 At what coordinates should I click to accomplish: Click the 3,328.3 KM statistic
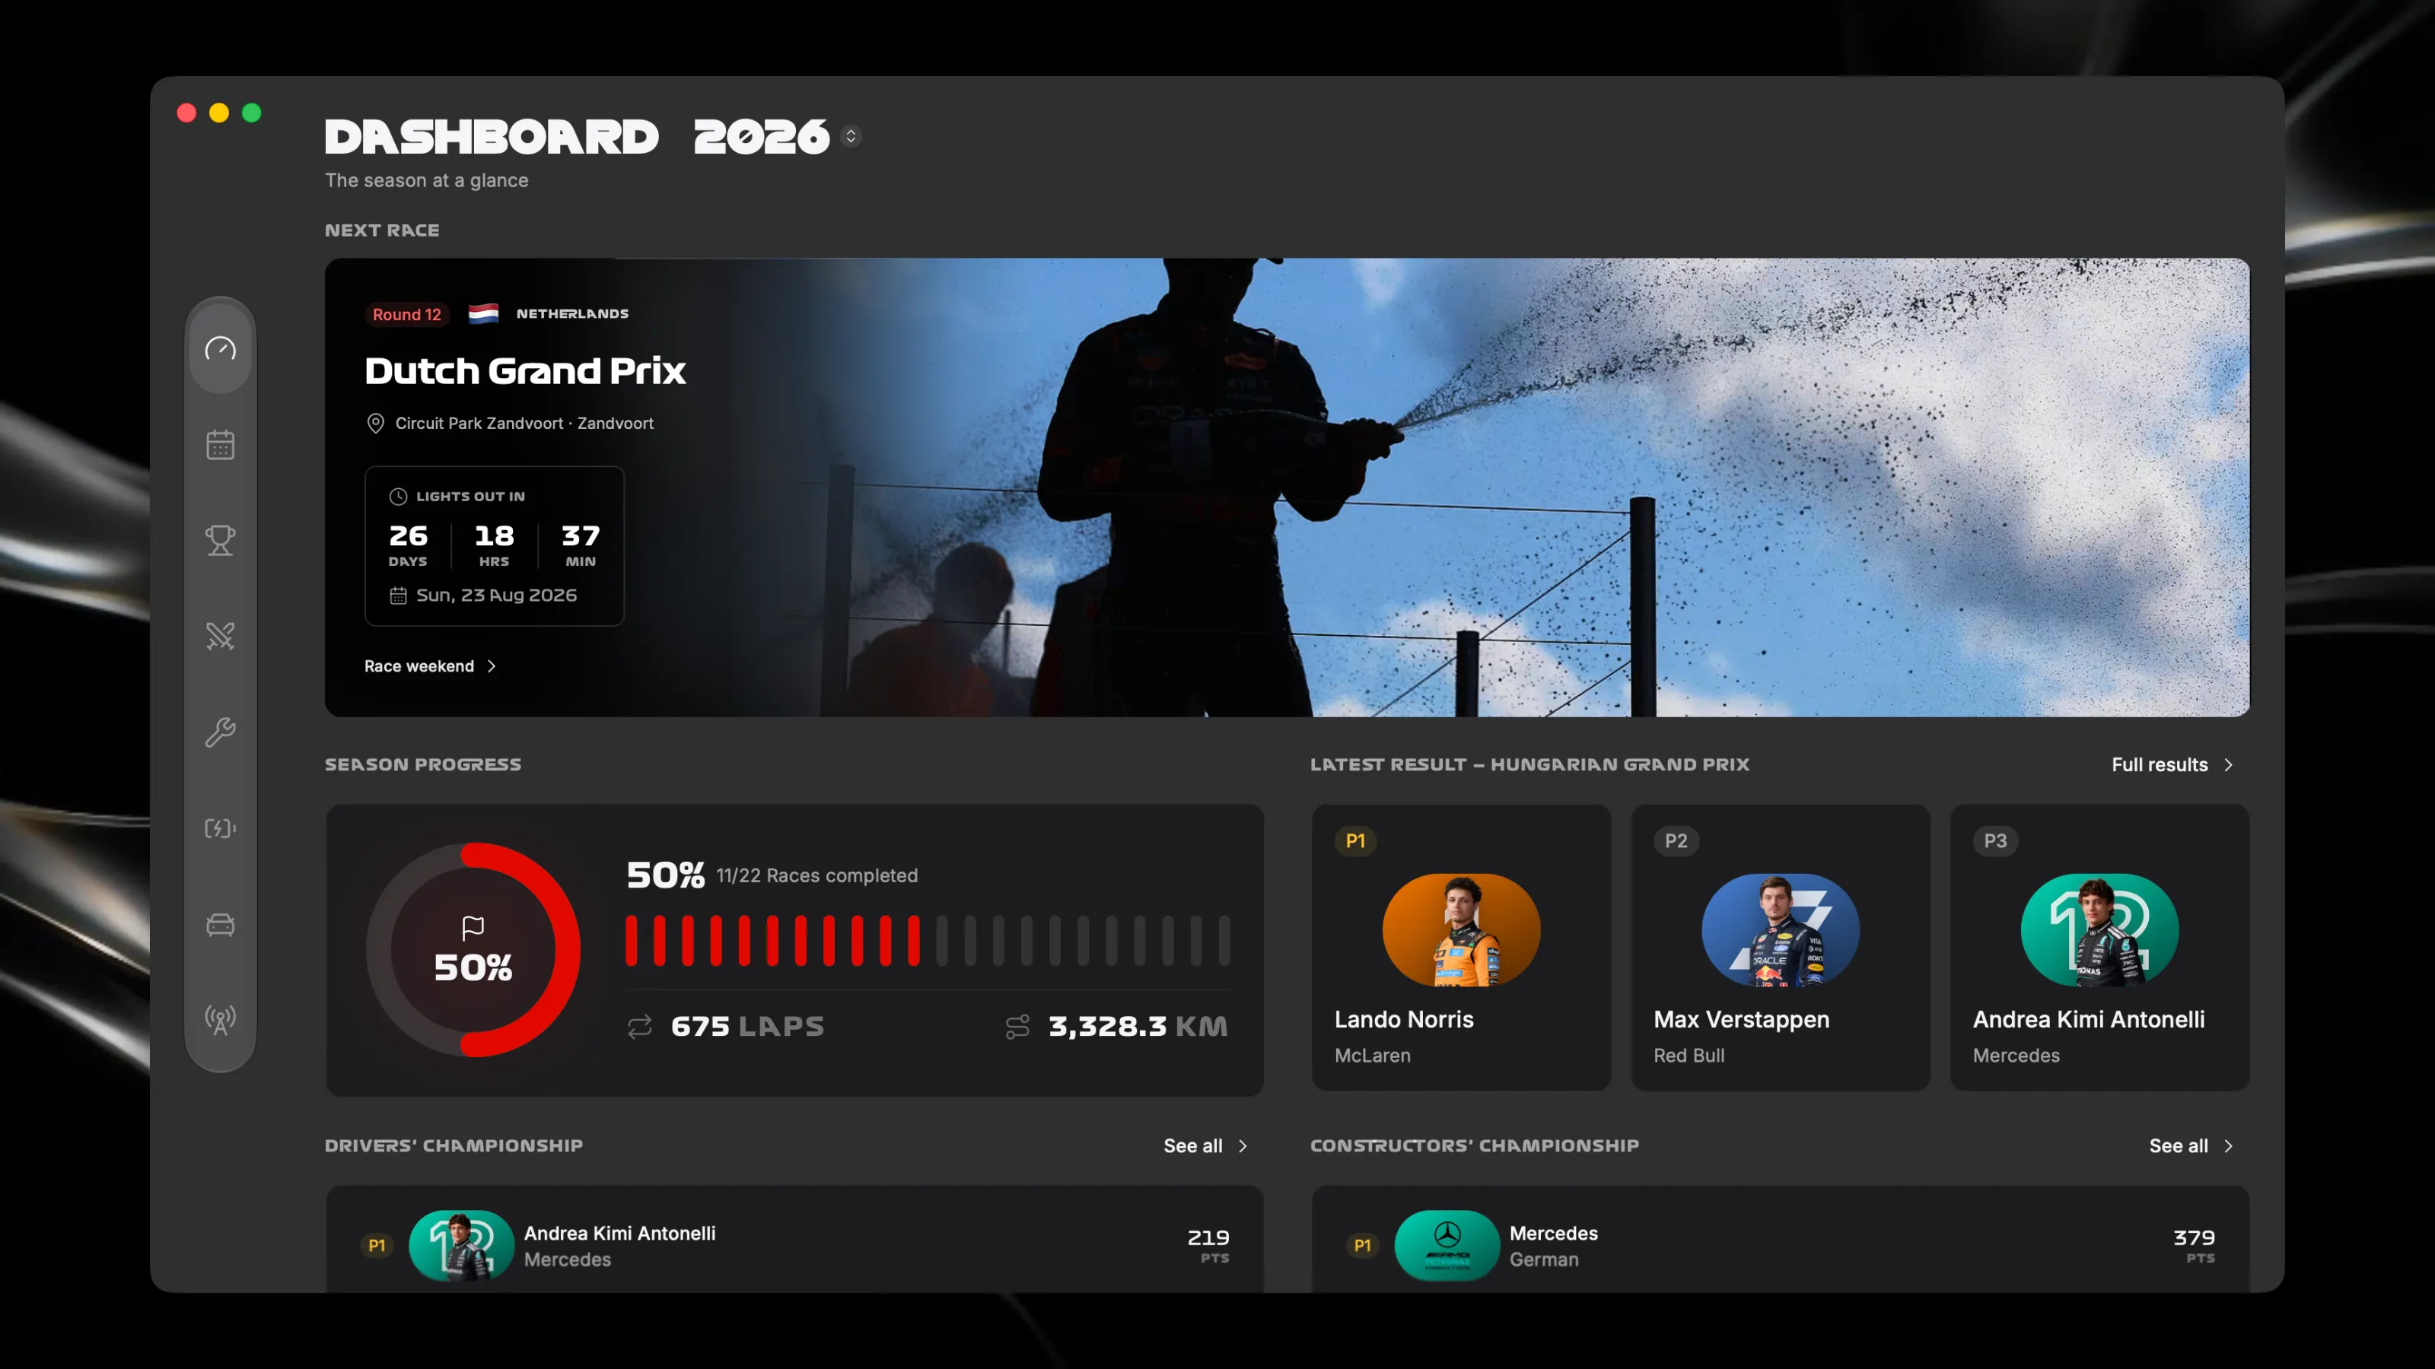[x=1138, y=1026]
